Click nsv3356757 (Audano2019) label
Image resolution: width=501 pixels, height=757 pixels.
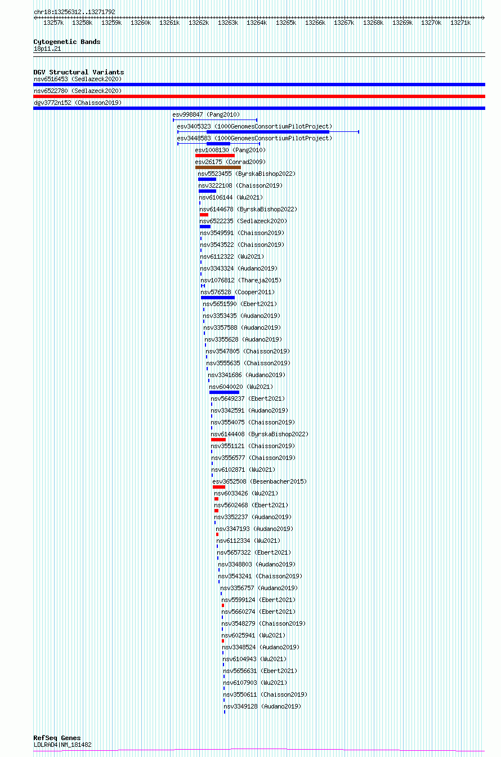260,588
